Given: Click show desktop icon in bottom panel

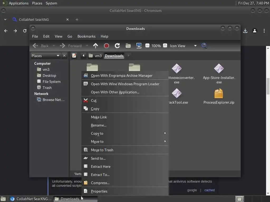Looking at the screenshot, I should coord(3,199).
